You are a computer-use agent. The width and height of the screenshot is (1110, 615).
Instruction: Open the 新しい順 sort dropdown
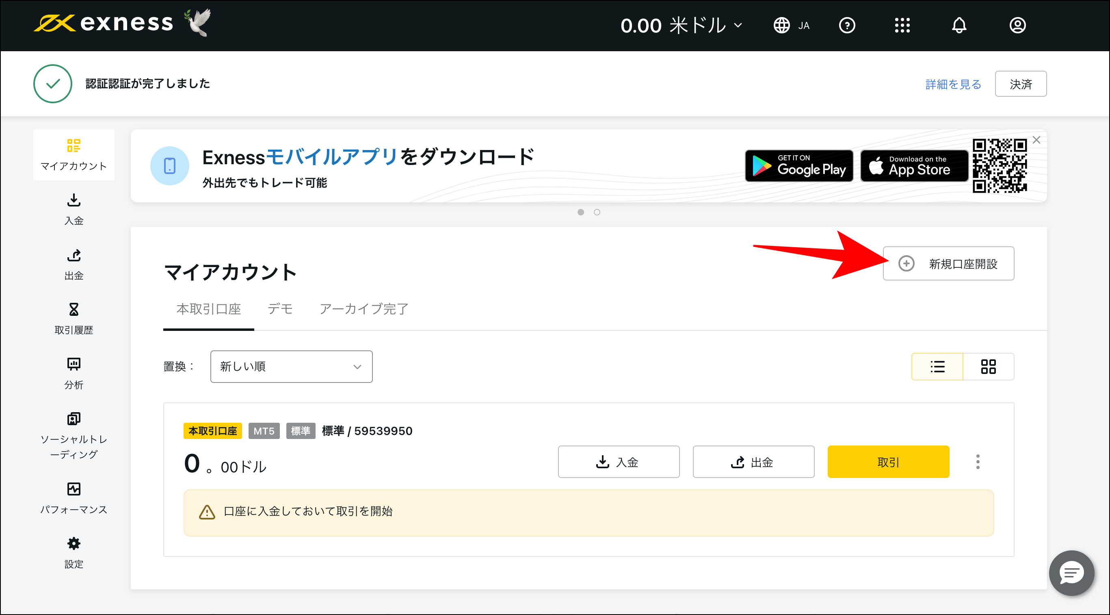(x=291, y=366)
